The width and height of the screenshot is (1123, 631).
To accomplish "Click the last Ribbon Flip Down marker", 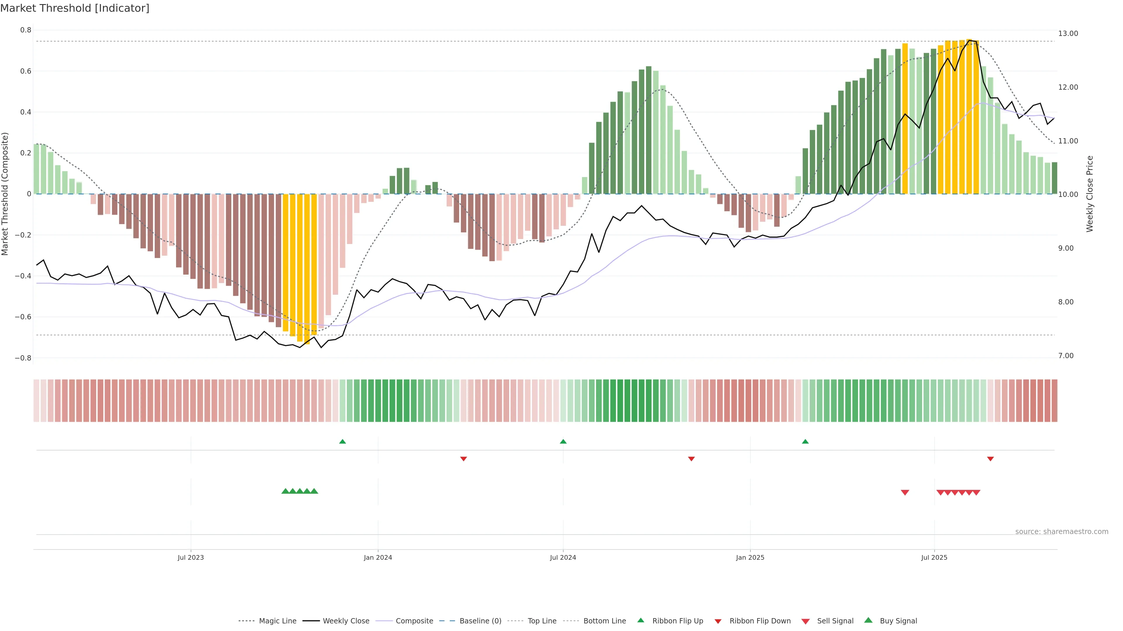I will point(991,459).
